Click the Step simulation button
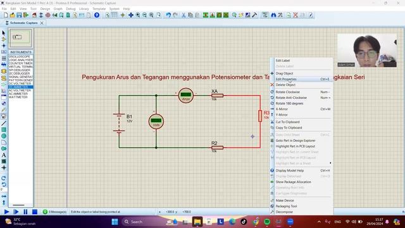The width and height of the screenshot is (405, 228). pyautogui.click(x=16, y=212)
